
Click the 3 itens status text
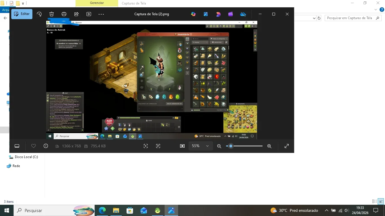[9, 202]
